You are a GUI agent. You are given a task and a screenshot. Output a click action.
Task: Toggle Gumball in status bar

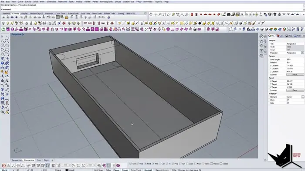[148, 170]
